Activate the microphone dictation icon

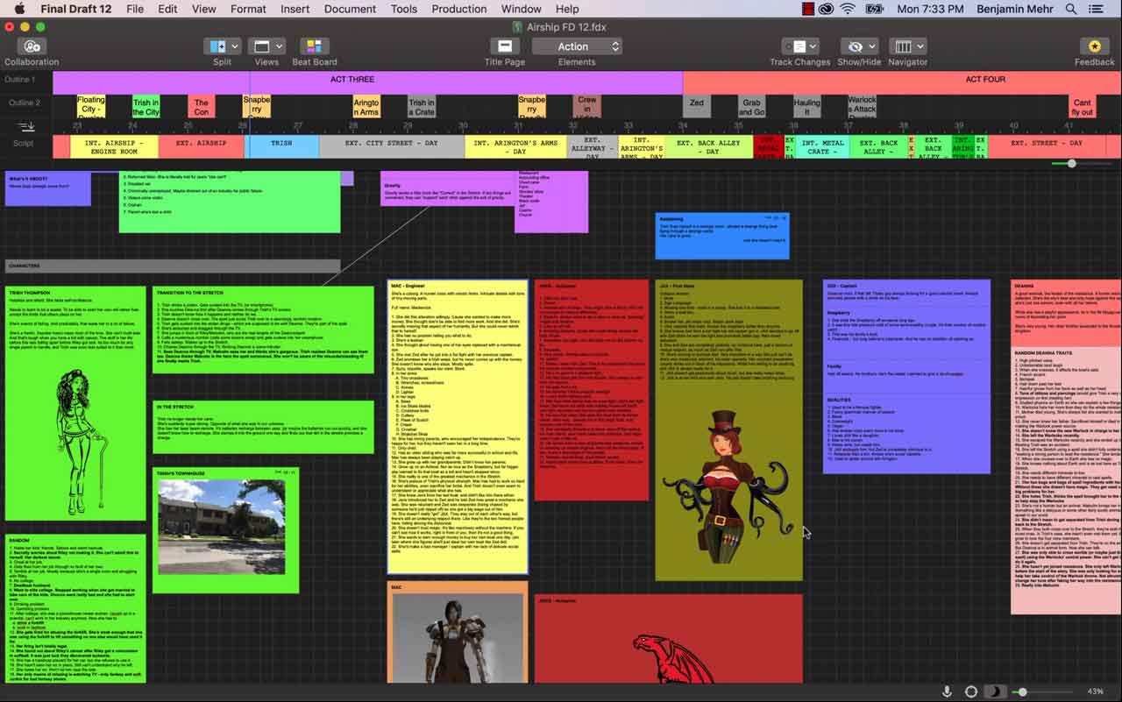click(947, 691)
